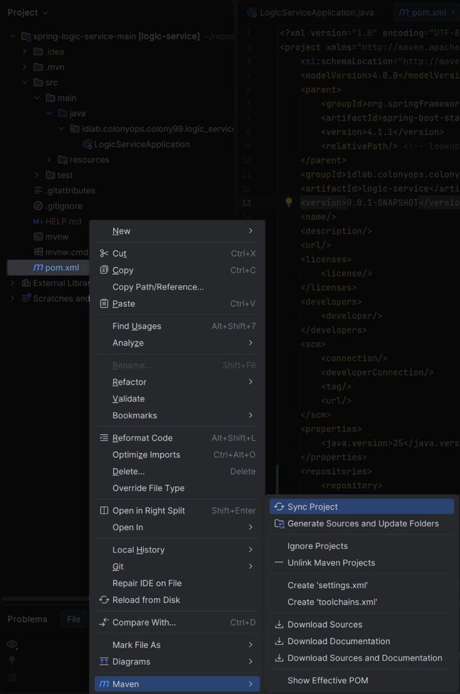
Task: Select the File tab in Problems panel
Action: (74, 619)
